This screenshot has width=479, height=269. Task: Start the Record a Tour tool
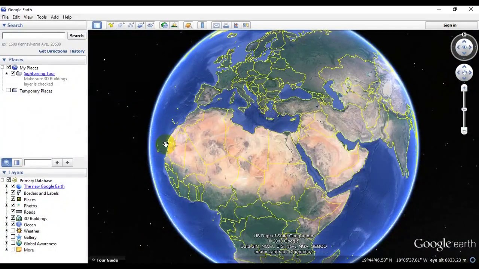(151, 25)
